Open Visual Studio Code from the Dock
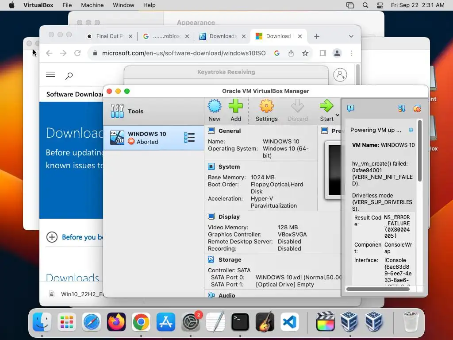Screen dimensions: 453x340 290,321
